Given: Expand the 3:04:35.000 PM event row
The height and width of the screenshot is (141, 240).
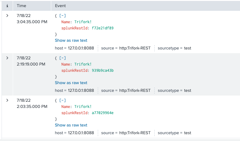Looking at the screenshot, I should [x=7, y=15].
